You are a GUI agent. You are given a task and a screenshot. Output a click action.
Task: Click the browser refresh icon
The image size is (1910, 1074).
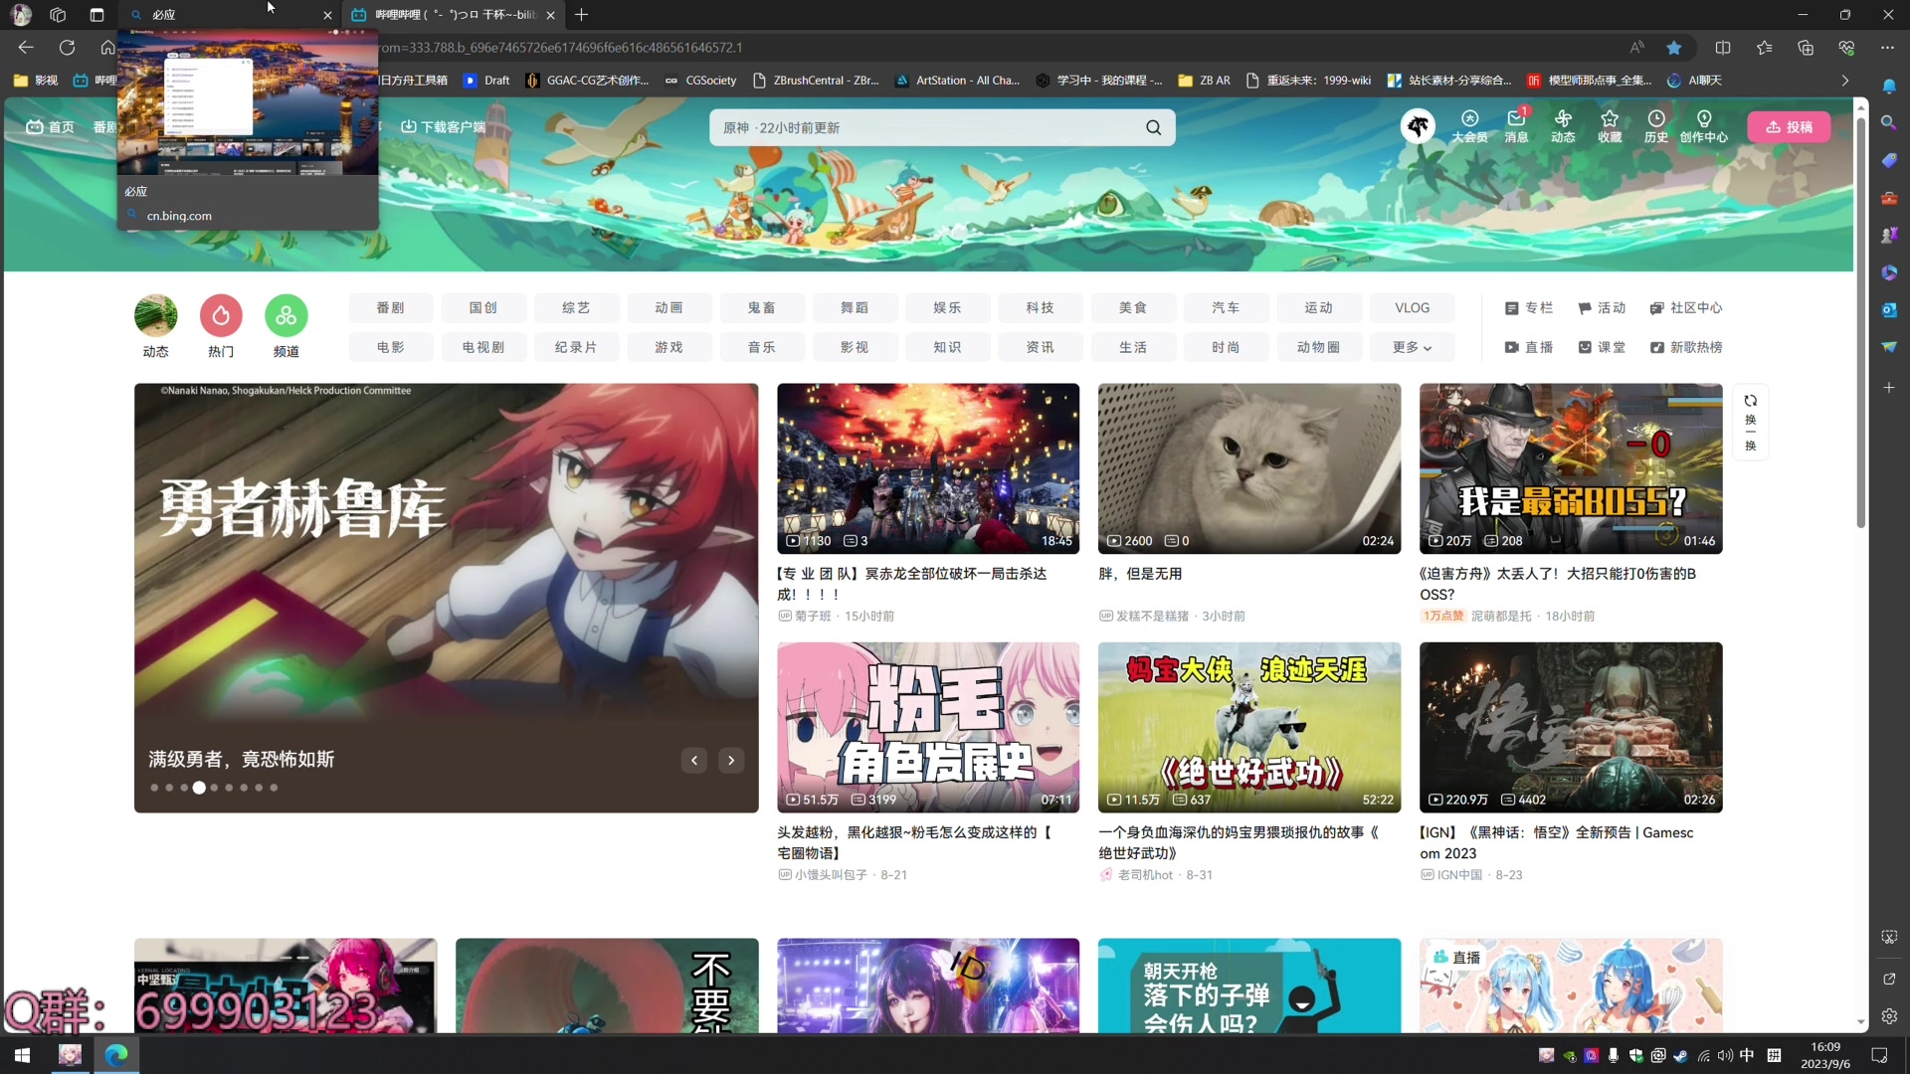(x=67, y=48)
